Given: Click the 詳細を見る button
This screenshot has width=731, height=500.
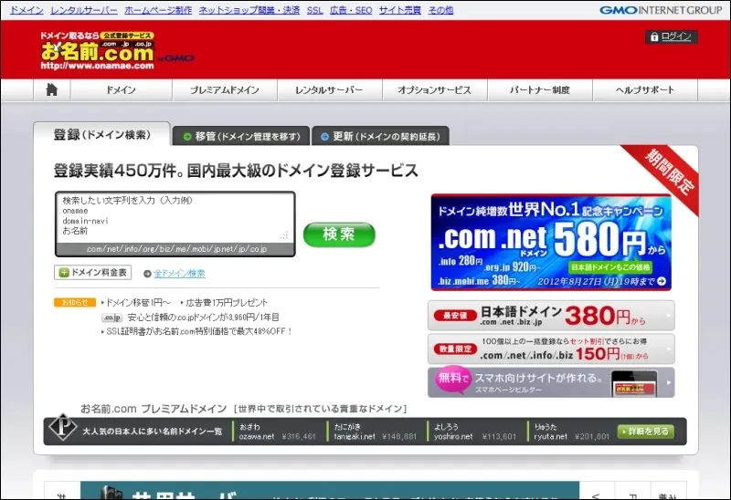Looking at the screenshot, I should coord(646,432).
